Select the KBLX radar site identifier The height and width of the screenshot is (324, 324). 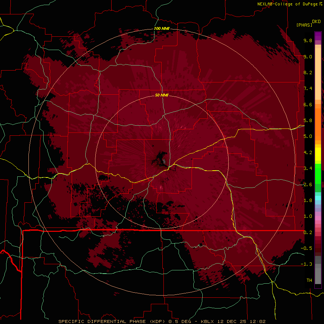(208, 321)
